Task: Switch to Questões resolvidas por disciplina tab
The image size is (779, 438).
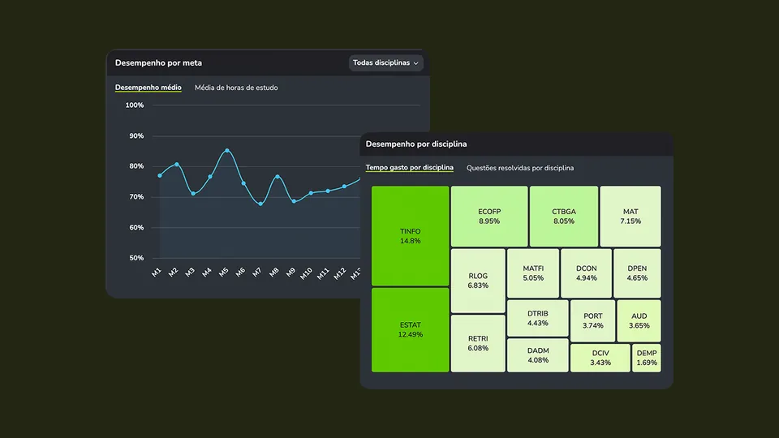Action: point(519,168)
